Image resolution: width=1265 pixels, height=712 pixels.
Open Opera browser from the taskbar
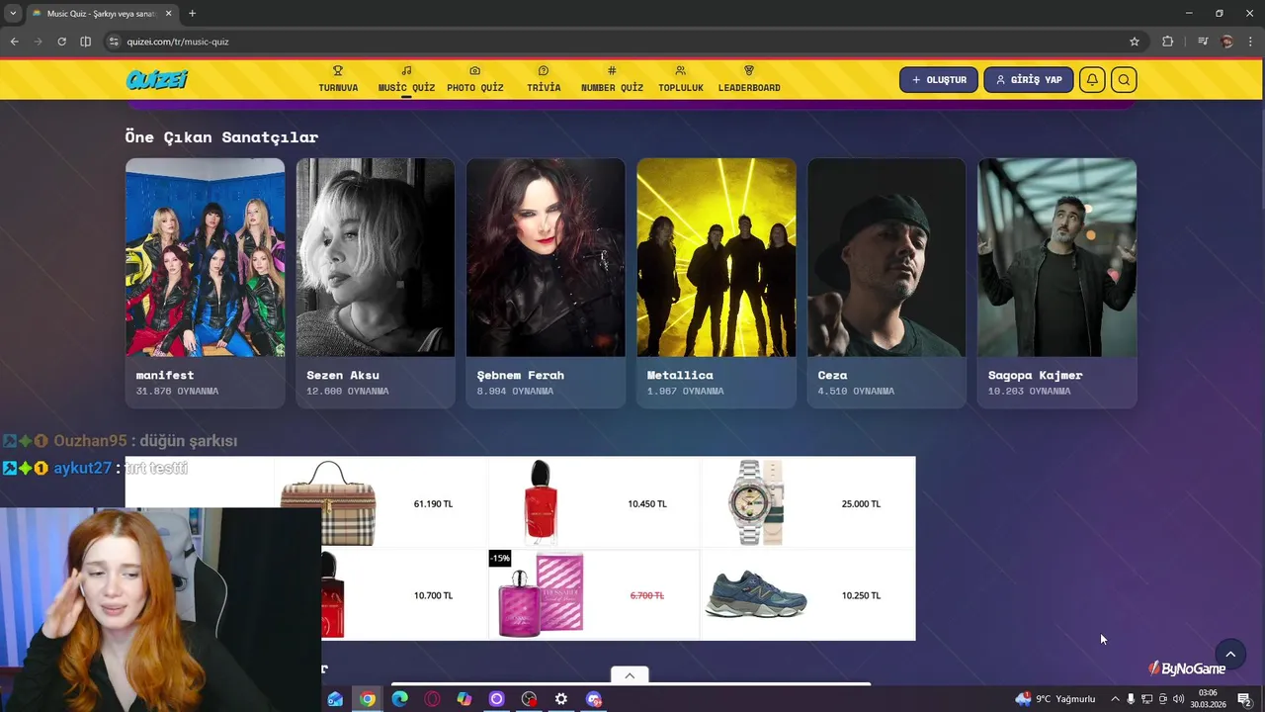(x=432, y=699)
